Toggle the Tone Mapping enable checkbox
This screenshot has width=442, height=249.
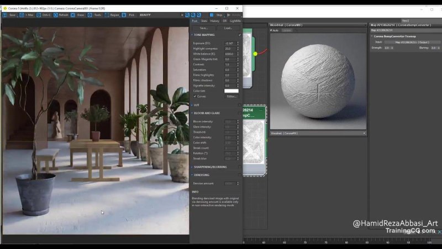coord(240,35)
